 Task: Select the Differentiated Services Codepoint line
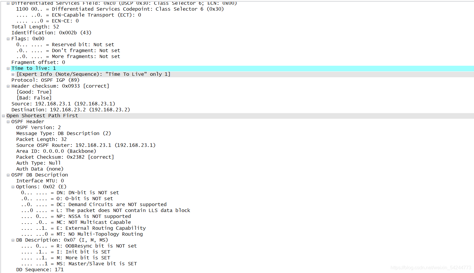(x=120, y=9)
